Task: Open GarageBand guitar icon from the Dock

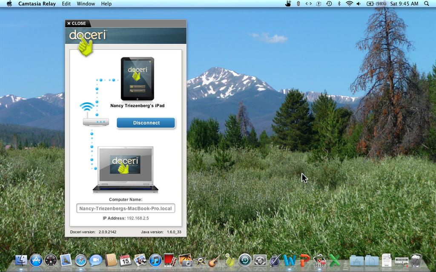Action: pos(215,261)
